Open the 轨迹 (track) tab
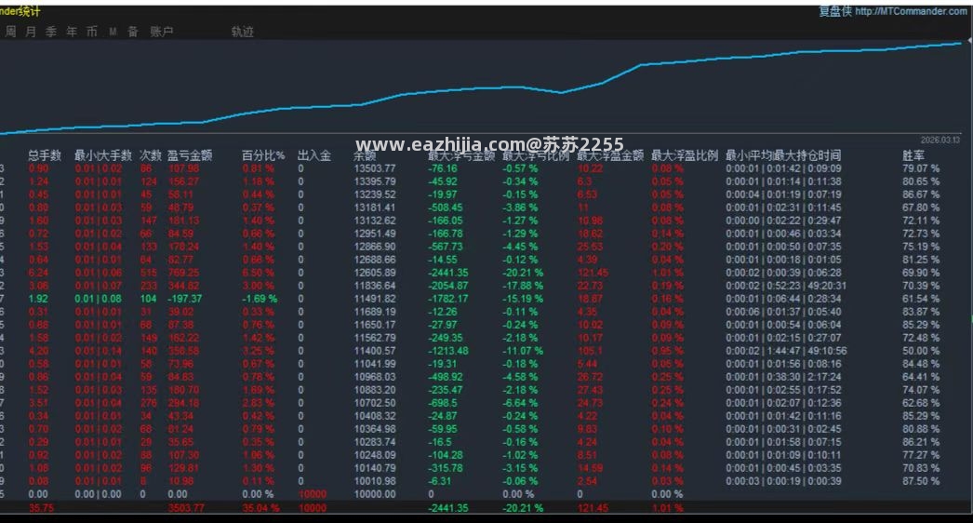Screen dimensions: 973x523 (243, 32)
